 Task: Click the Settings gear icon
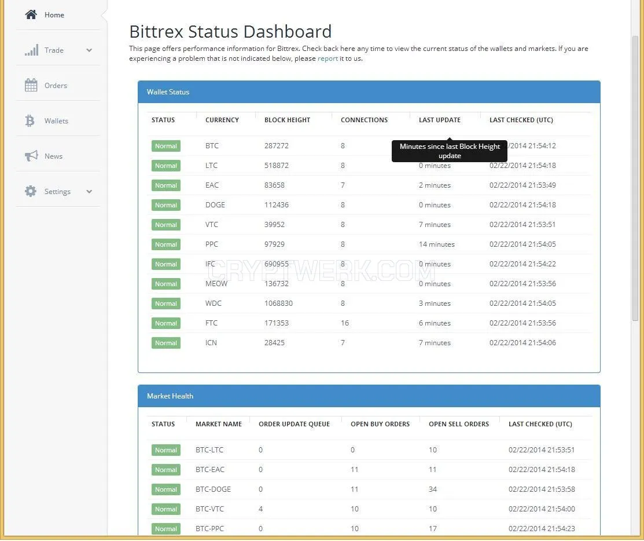click(x=31, y=191)
